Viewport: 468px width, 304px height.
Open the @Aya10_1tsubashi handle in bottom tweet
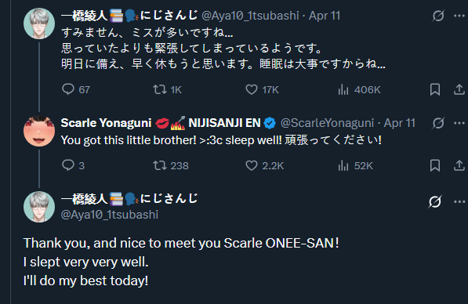[109, 215]
